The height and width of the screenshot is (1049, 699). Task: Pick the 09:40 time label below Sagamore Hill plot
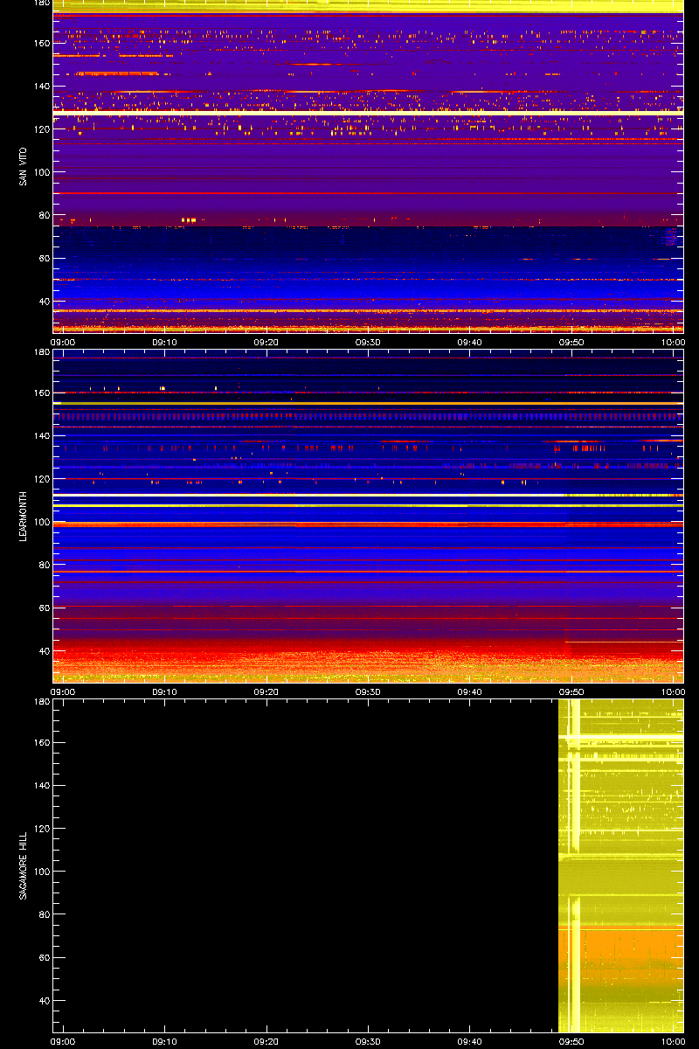pyautogui.click(x=470, y=1042)
